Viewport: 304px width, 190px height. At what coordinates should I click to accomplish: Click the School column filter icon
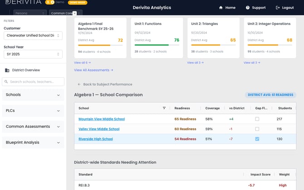click(x=164, y=108)
